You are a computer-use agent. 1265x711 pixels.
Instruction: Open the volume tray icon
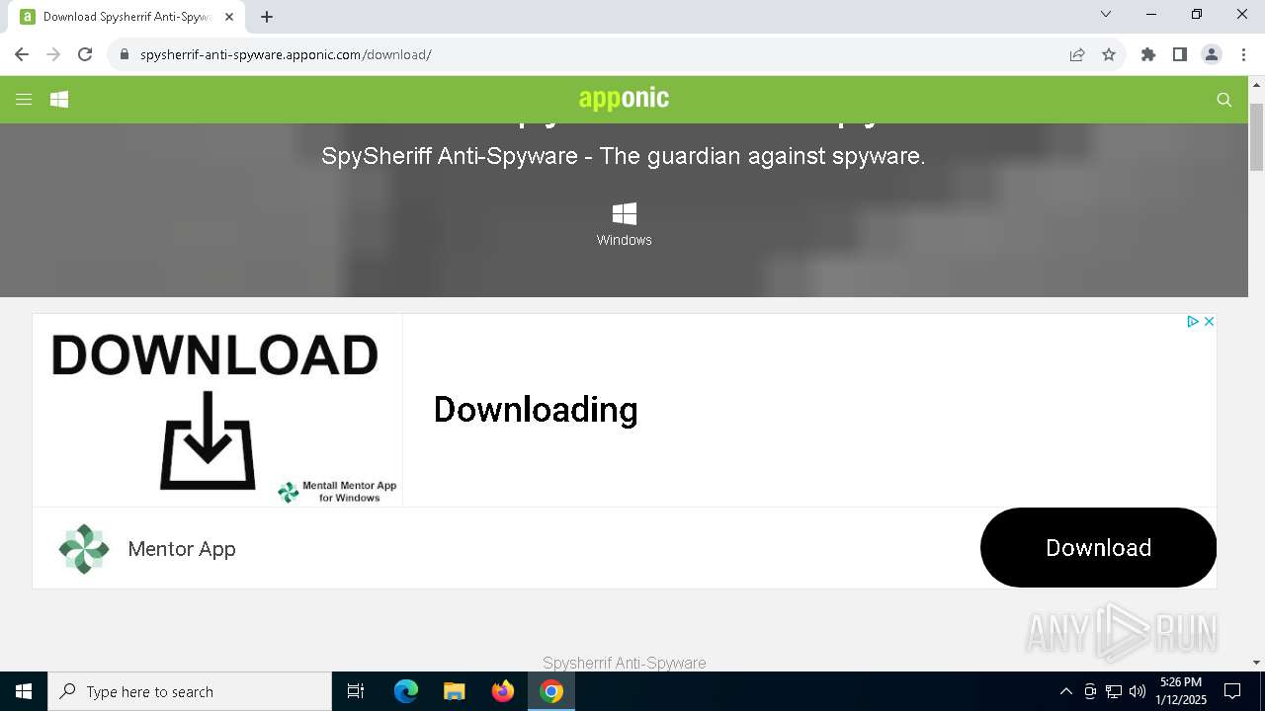pyautogui.click(x=1138, y=691)
